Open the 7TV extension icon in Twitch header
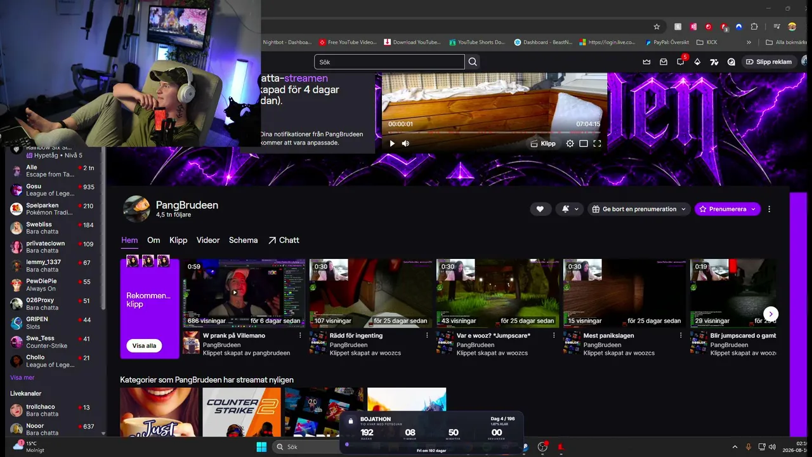Image resolution: width=812 pixels, height=457 pixels. pyautogui.click(x=714, y=62)
